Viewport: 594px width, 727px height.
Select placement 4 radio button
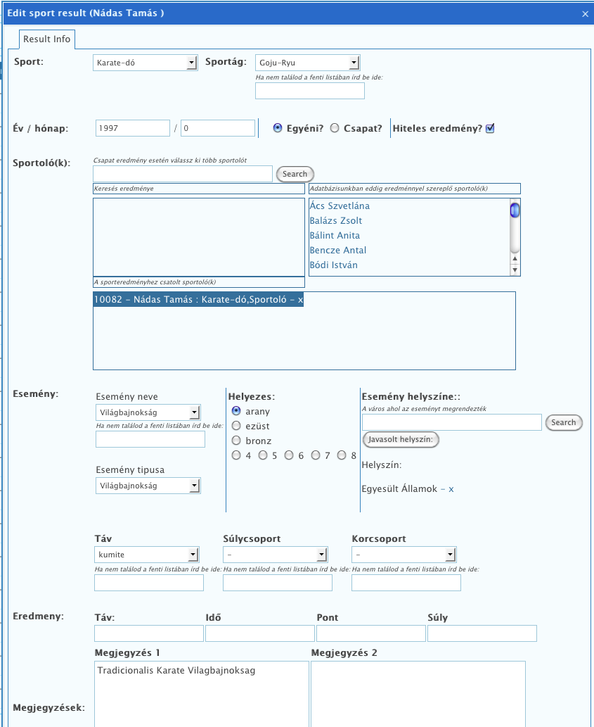pos(236,455)
